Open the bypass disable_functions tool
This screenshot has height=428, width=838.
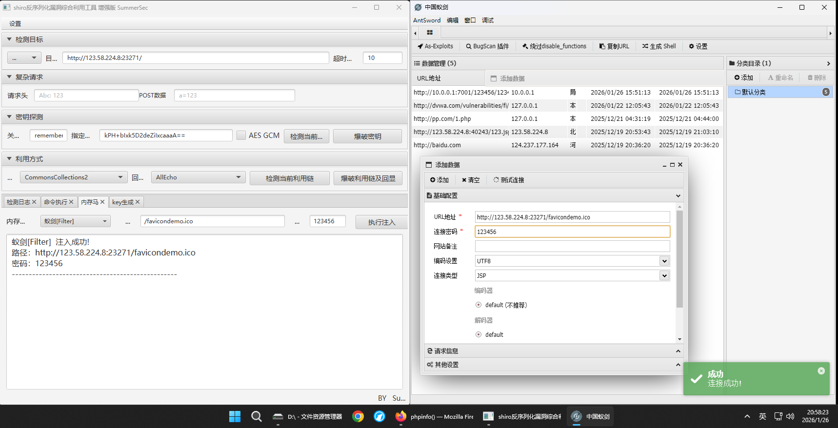554,46
